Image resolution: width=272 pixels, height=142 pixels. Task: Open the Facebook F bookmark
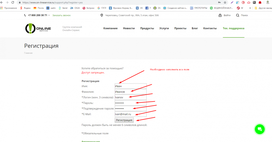point(148,8)
